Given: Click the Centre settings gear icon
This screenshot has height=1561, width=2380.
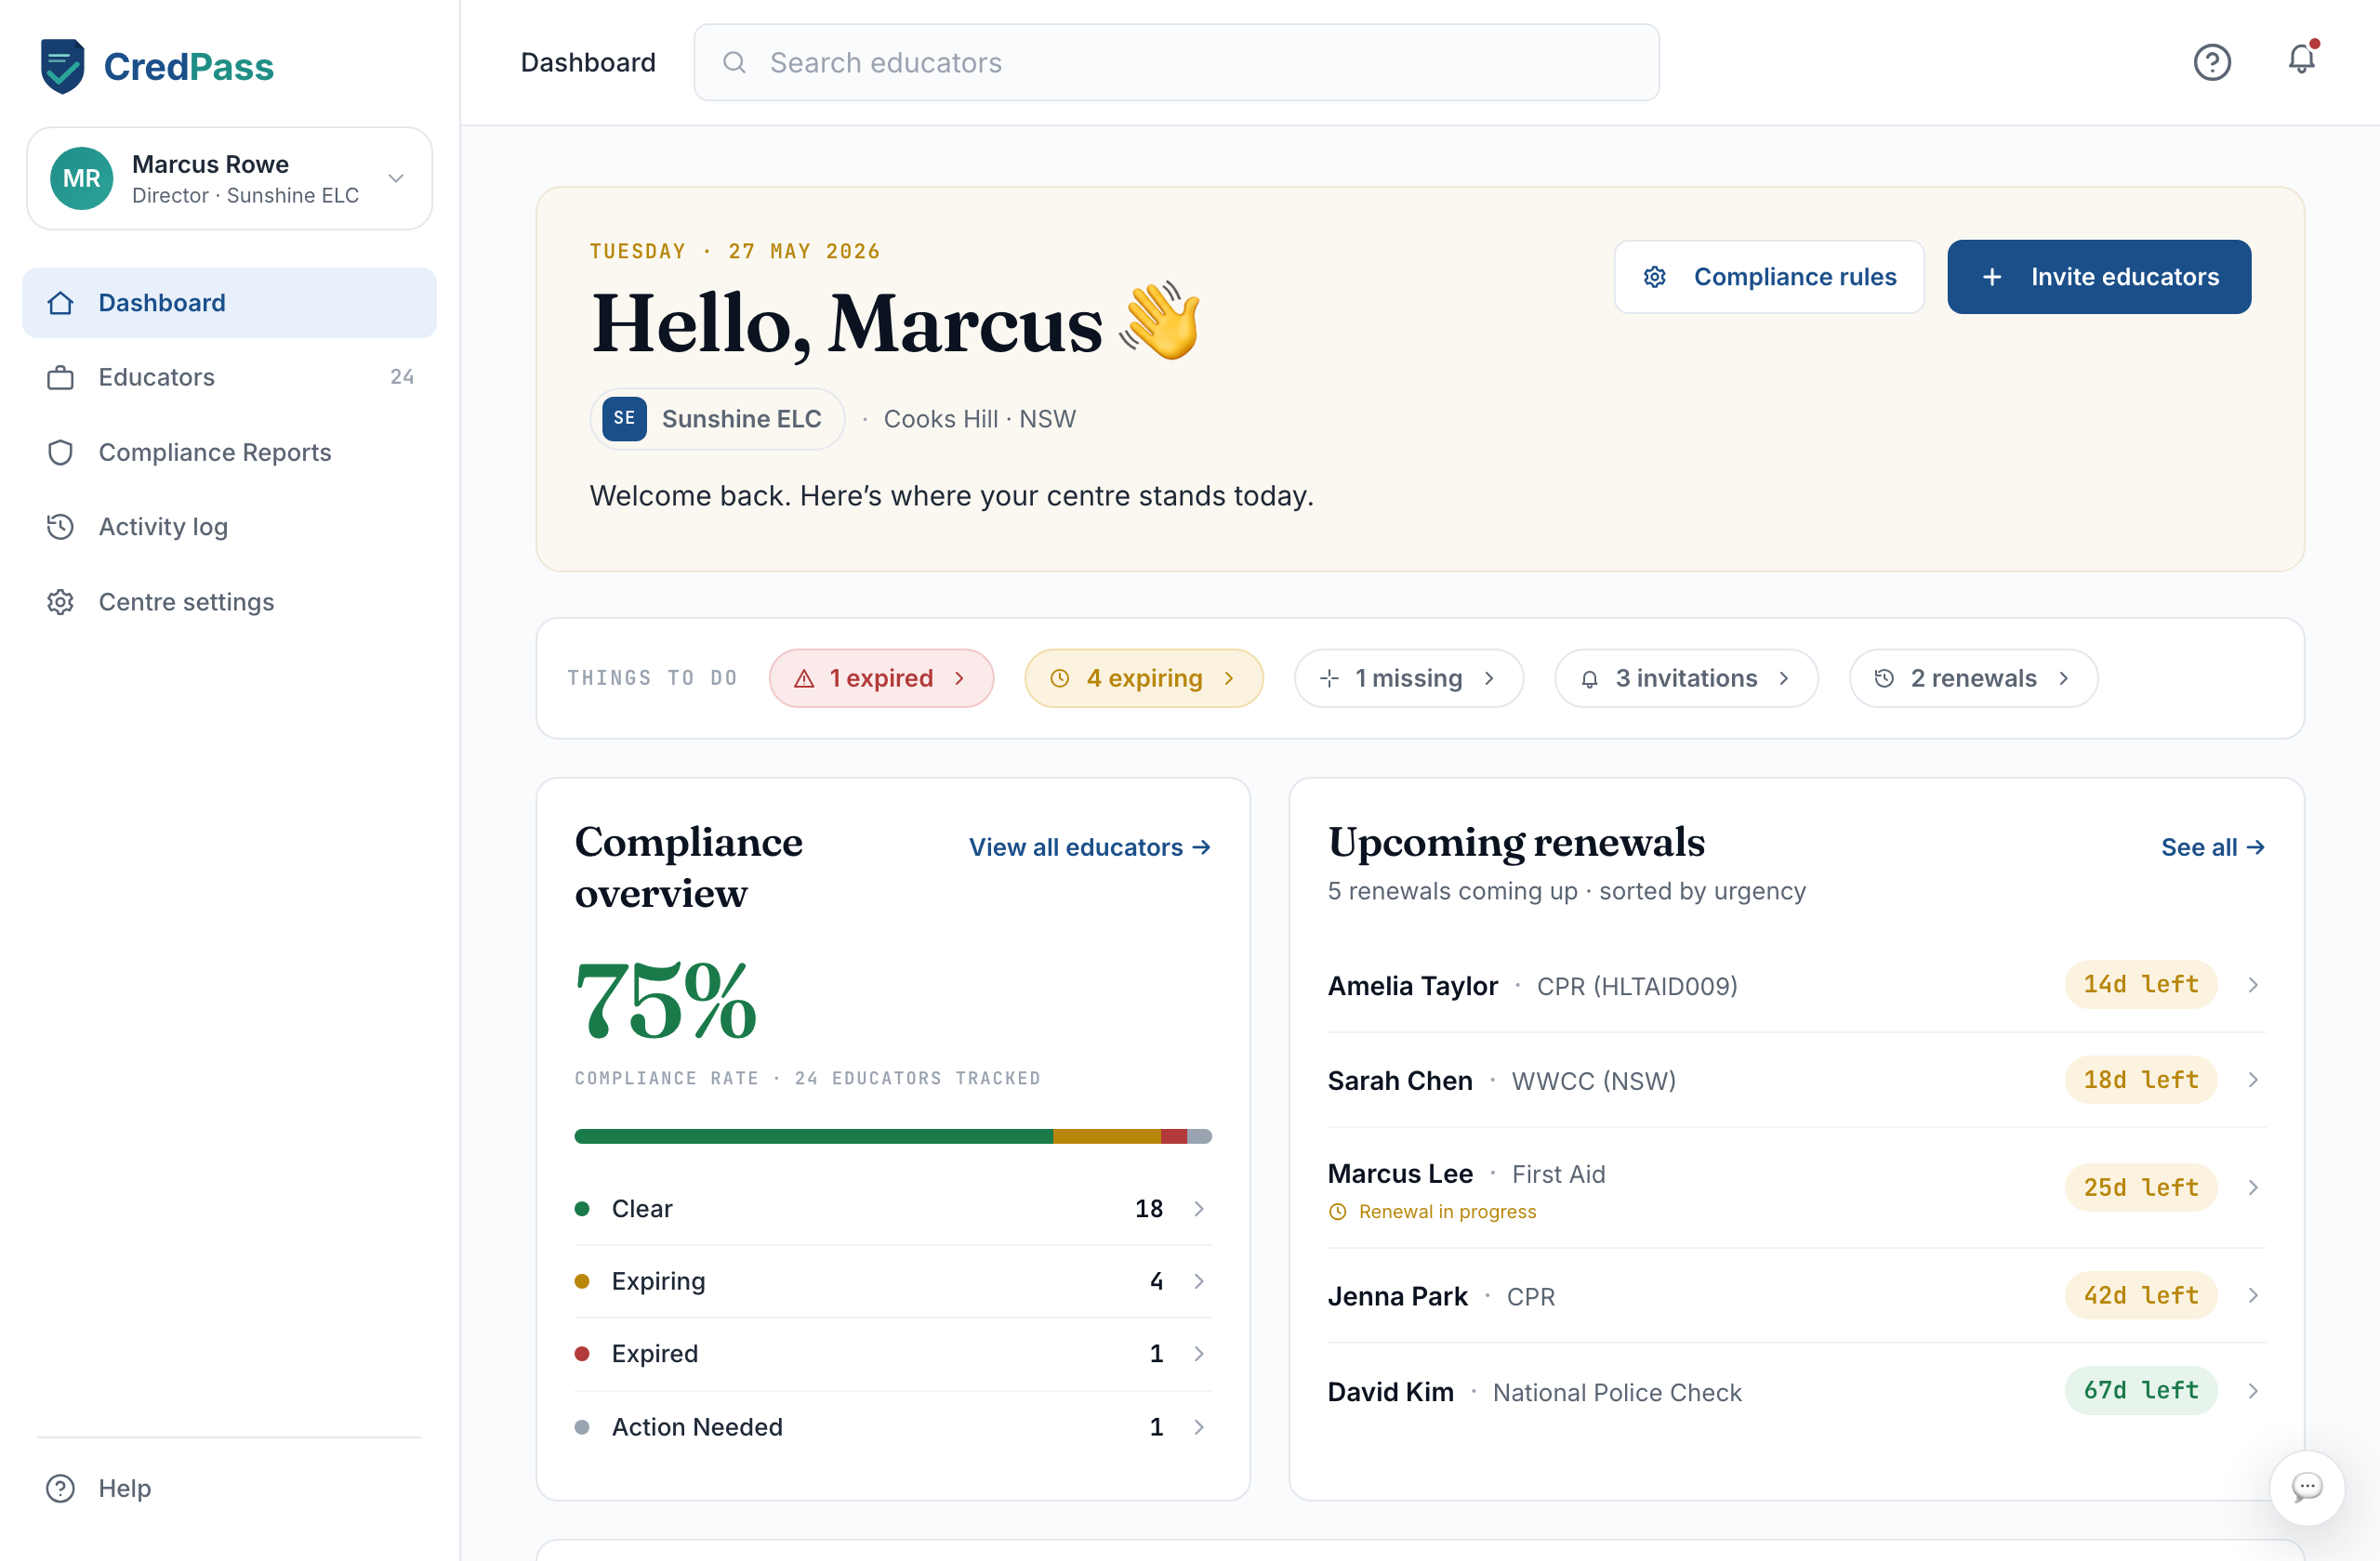Looking at the screenshot, I should [60, 600].
